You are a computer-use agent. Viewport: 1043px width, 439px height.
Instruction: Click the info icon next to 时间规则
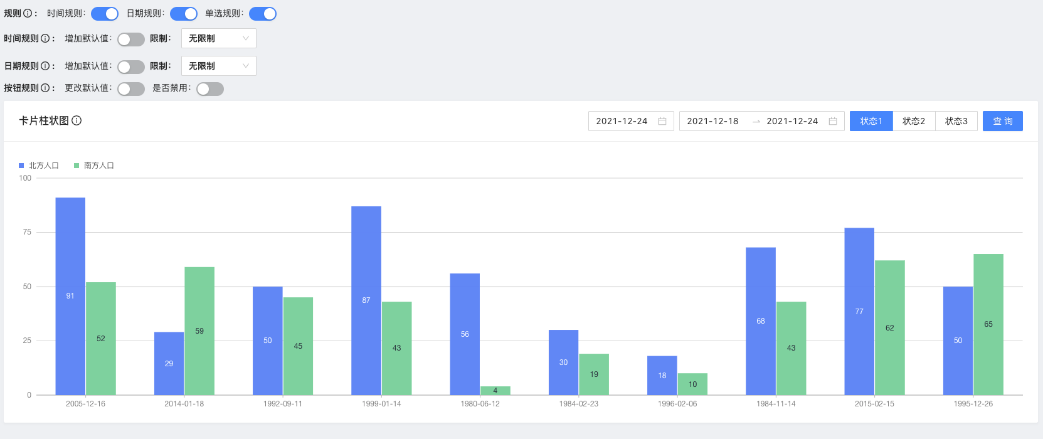[45, 38]
